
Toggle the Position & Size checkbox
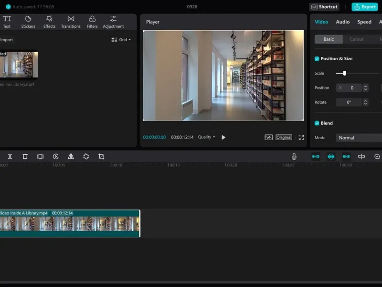click(317, 59)
